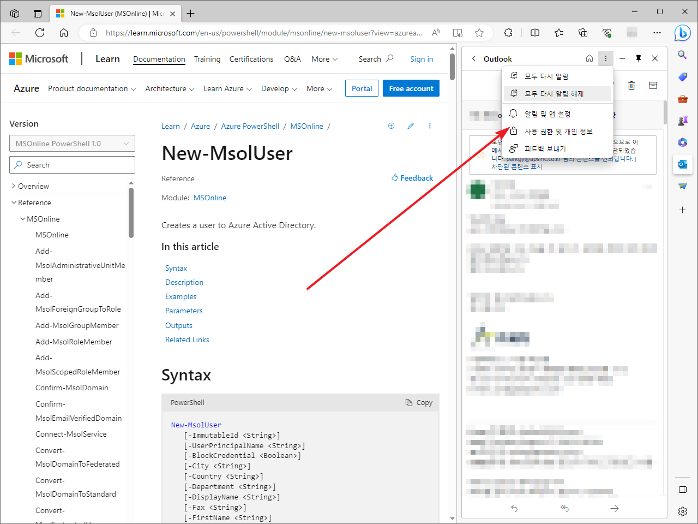Add article to collection plus icon
The image size is (698, 524).
391,126
